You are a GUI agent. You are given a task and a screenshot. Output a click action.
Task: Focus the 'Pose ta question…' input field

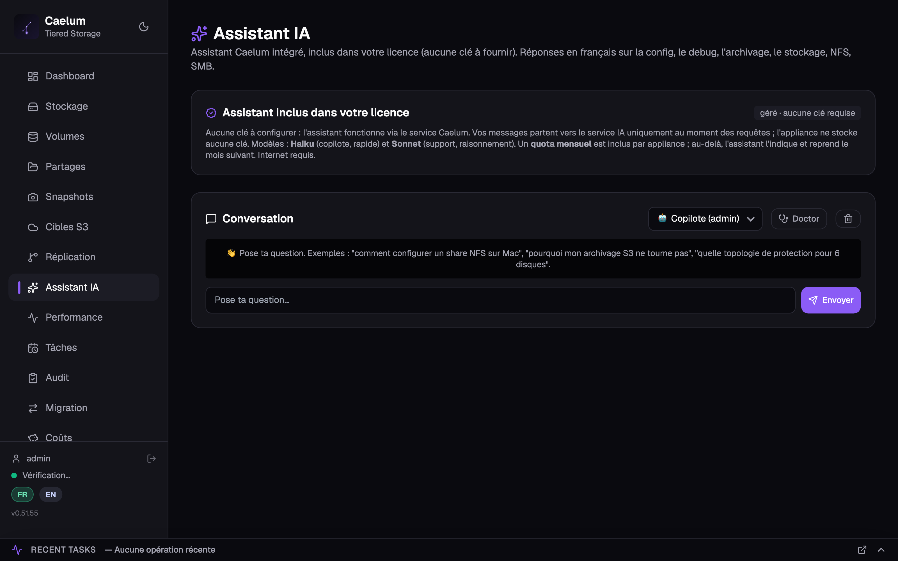coord(500,300)
